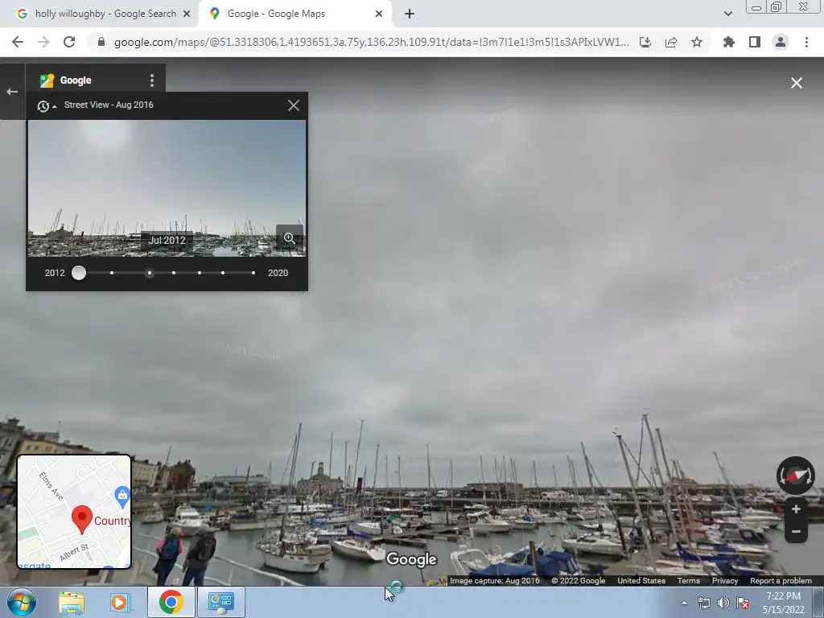Share this page via share icon
Image resolution: width=824 pixels, height=618 pixels.
(x=671, y=42)
